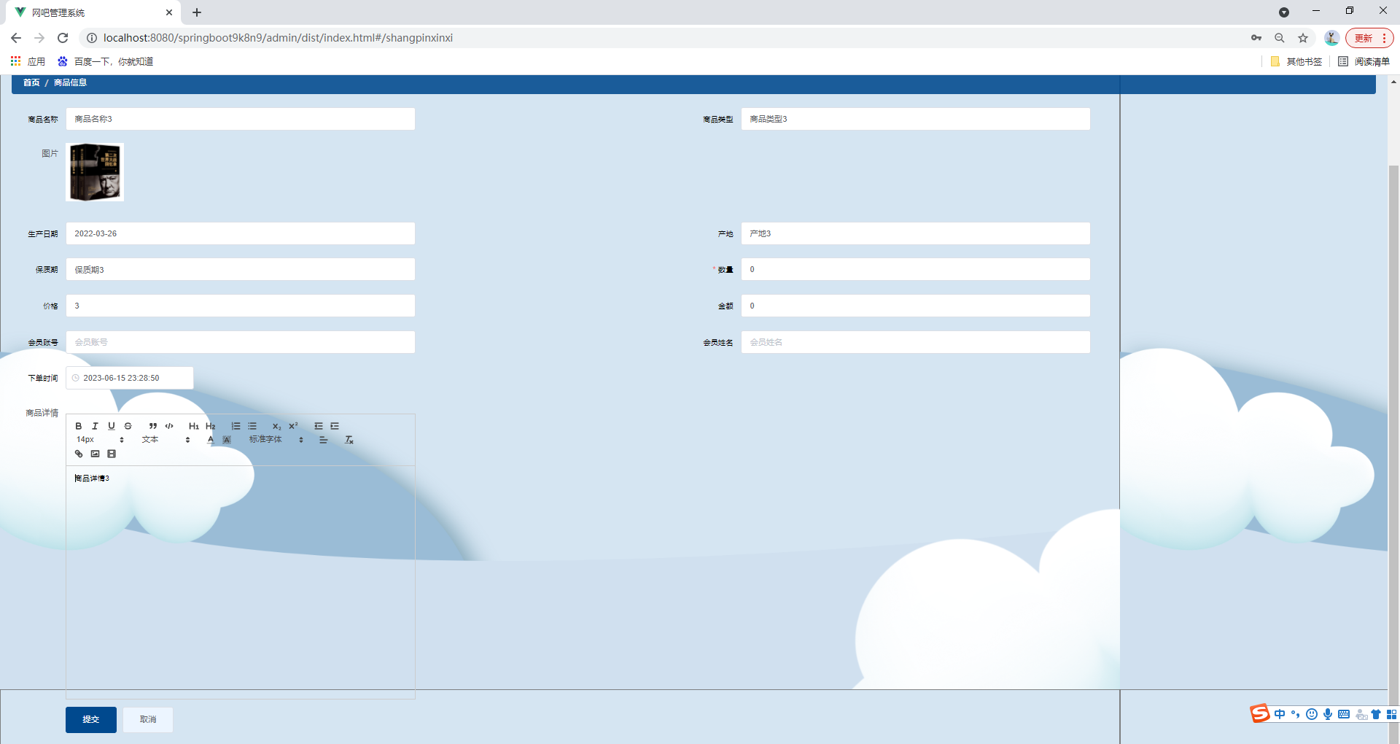This screenshot has width=1400, height=744.
Task: Open the 文本 heading style dropdown
Action: click(x=166, y=440)
